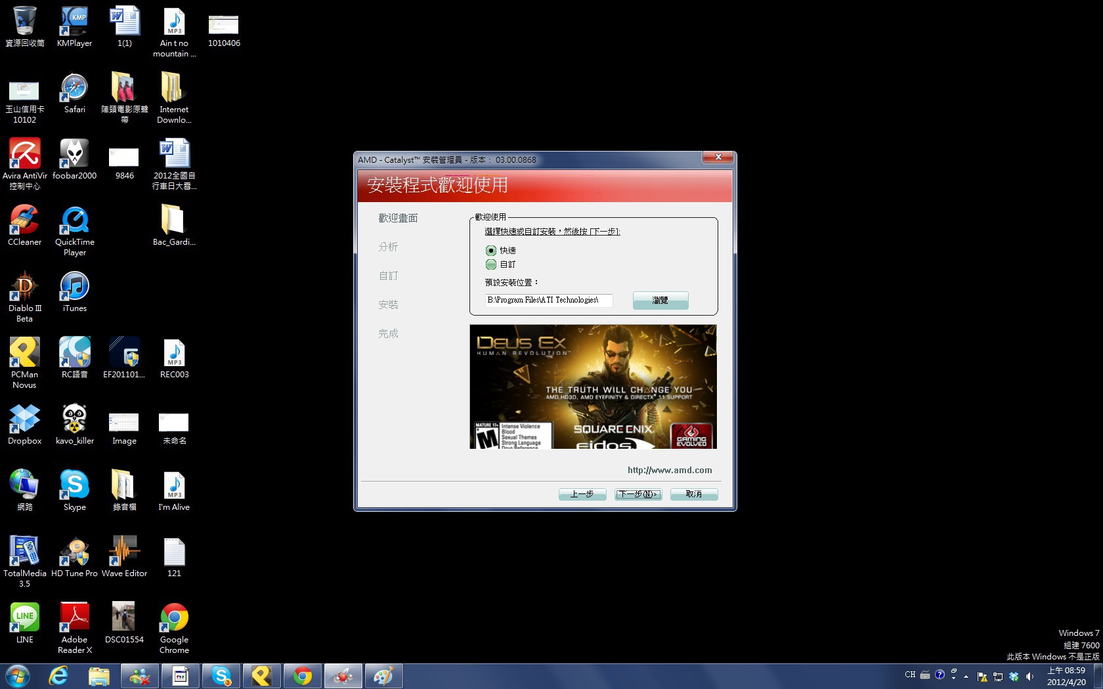Select the Internet Downloads folder icon

click(x=175, y=98)
